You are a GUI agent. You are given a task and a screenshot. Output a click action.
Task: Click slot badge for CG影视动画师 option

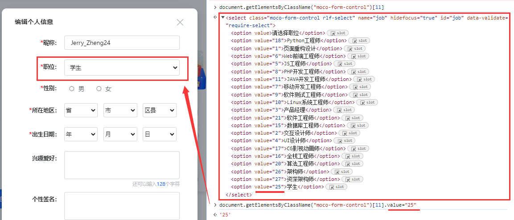click(x=358, y=148)
